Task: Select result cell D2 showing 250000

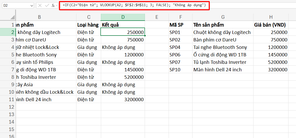Action: (x=123, y=32)
